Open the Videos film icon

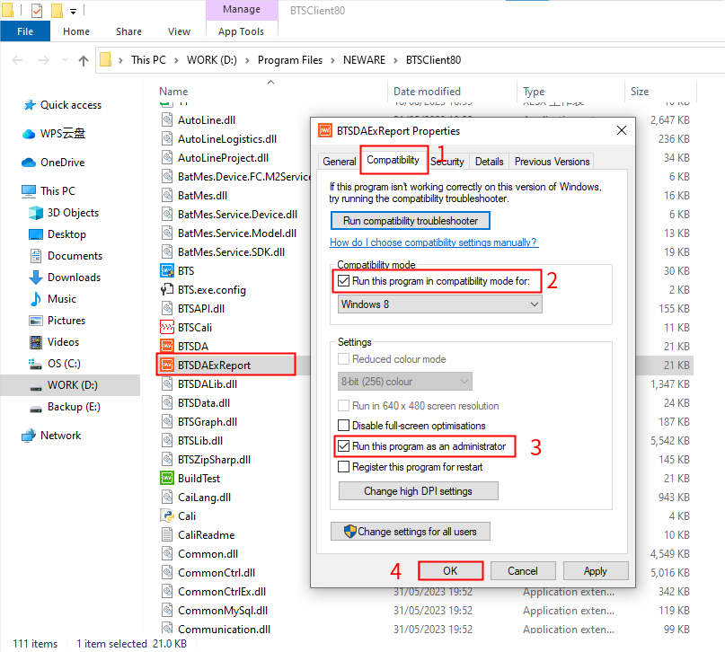tap(36, 342)
